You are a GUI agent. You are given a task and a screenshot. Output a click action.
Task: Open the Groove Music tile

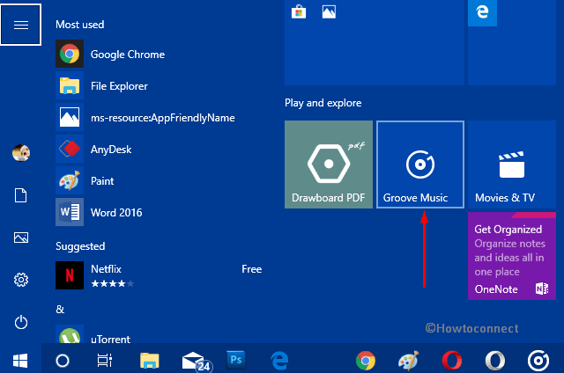tap(420, 165)
